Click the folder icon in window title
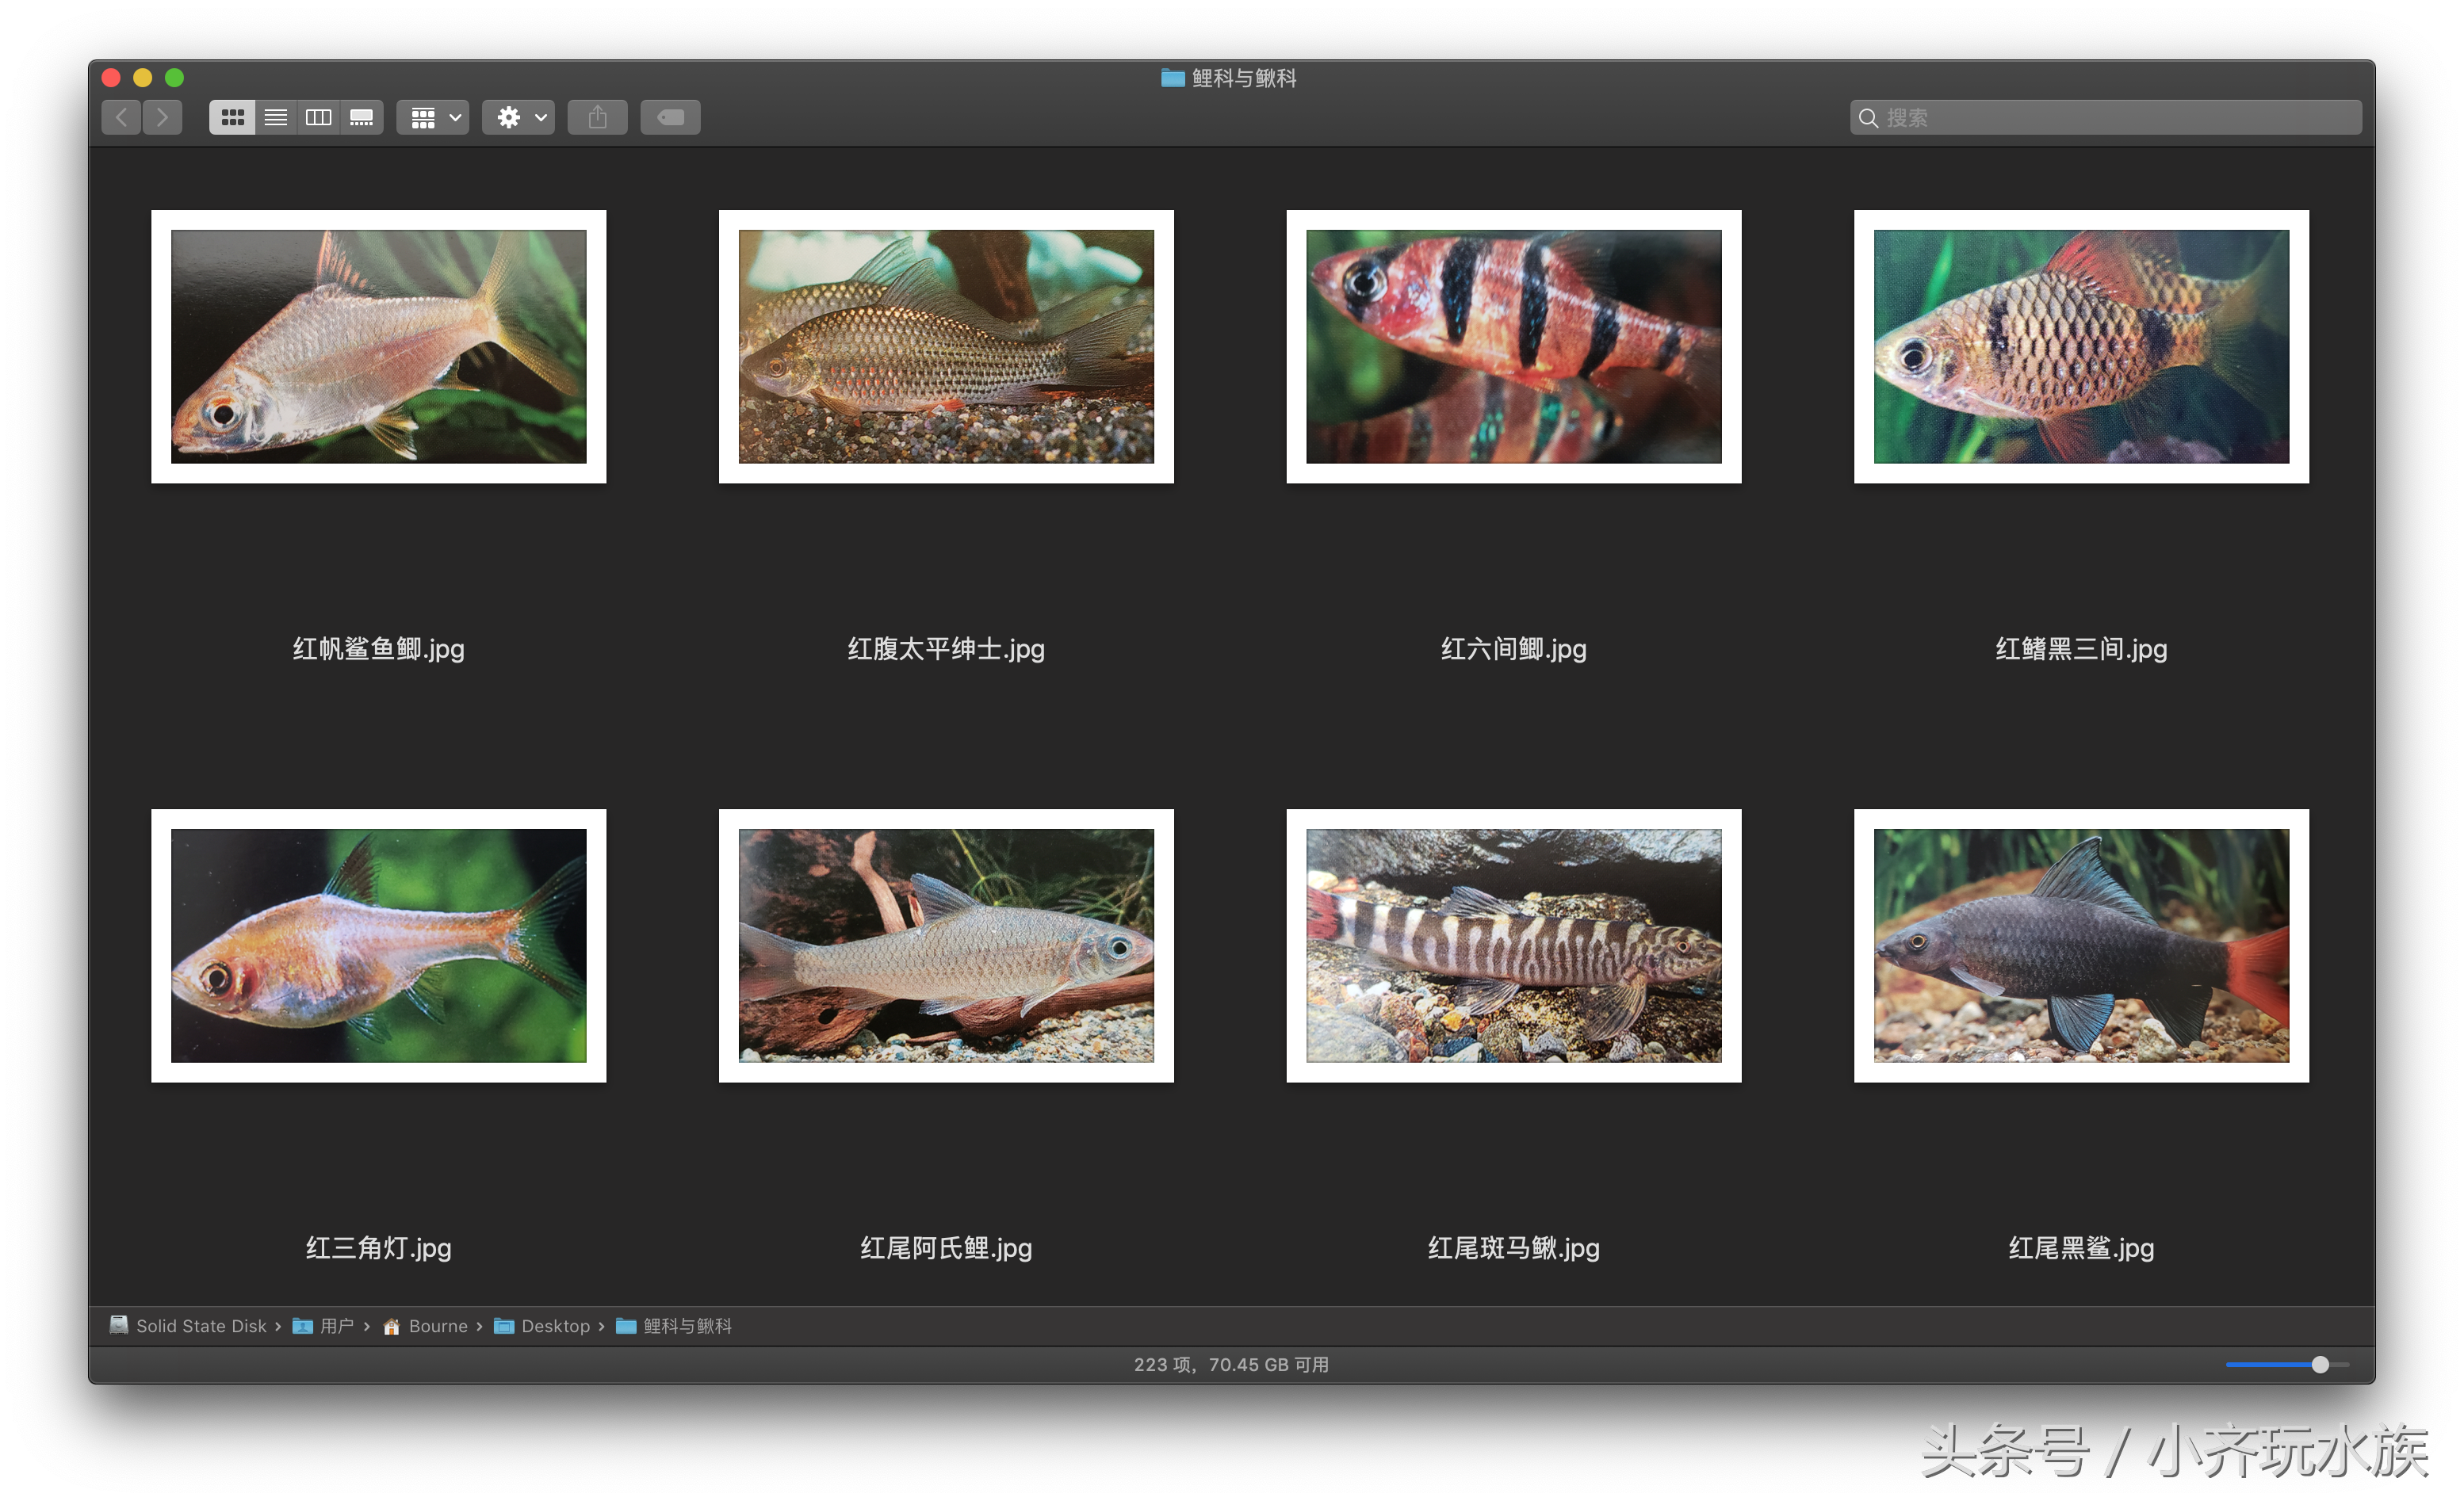Image resolution: width=2464 pixels, height=1501 pixels. tap(1173, 78)
